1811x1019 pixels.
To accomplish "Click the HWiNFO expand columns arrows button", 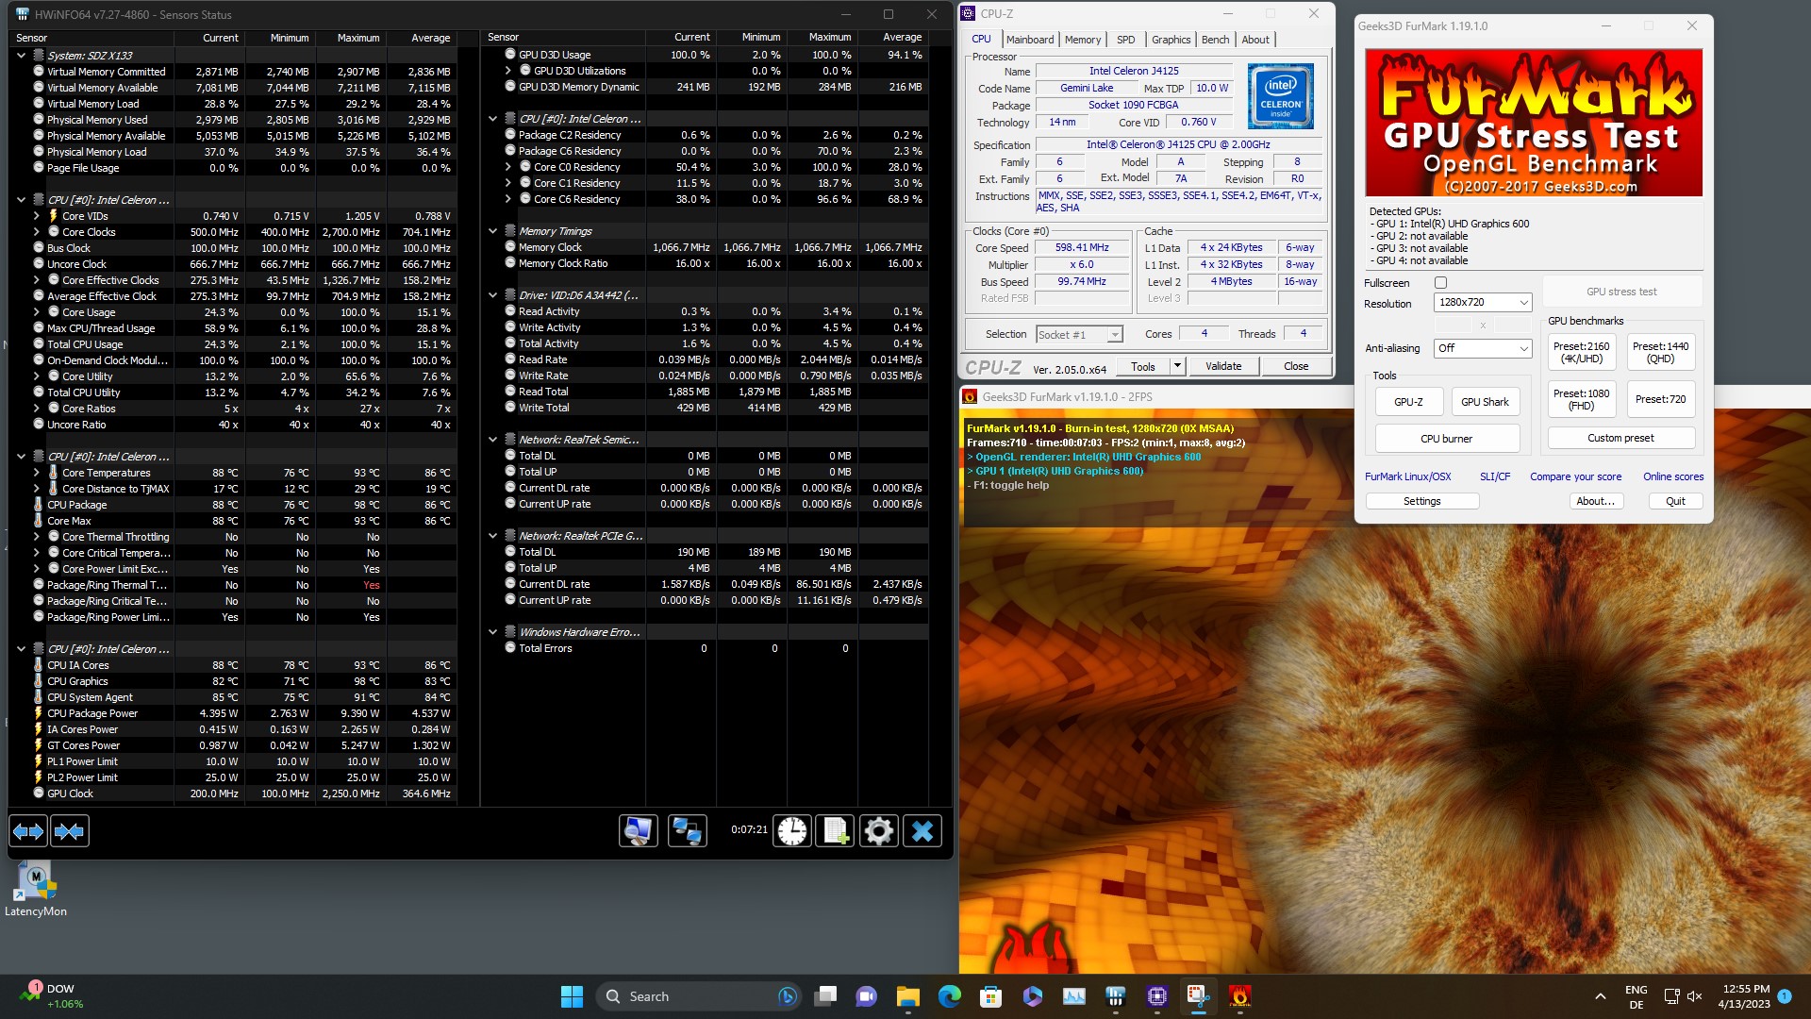I will pos(28,831).
